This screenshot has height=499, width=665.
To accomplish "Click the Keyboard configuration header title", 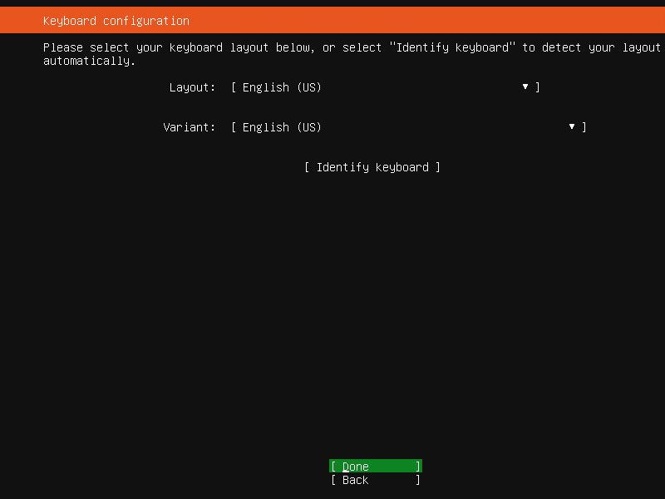I will click(116, 21).
